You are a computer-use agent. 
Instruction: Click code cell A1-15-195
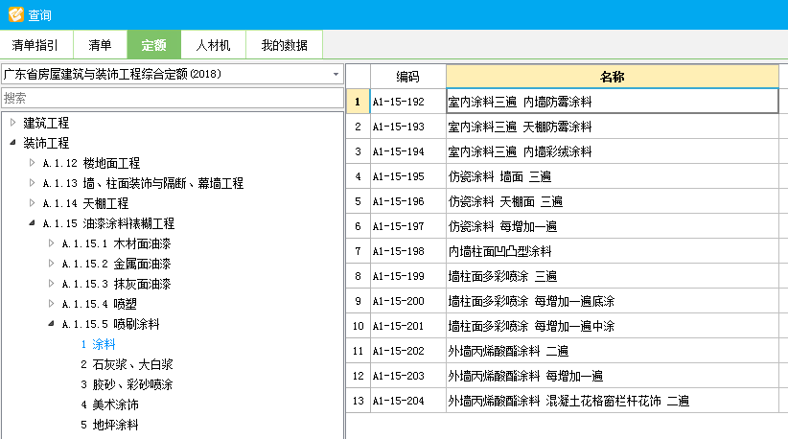[x=407, y=176]
